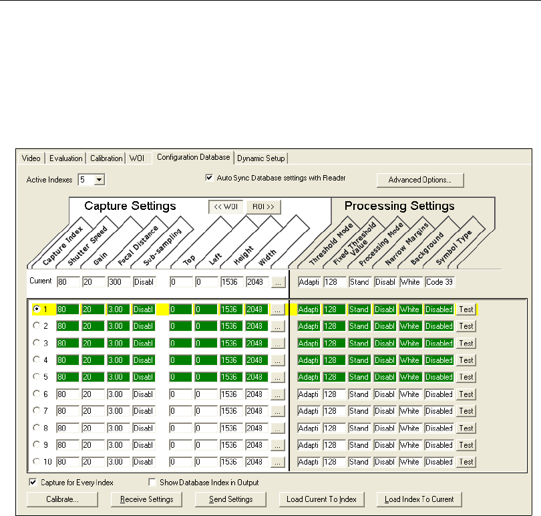Open the Evaluation tab
Screen dimensions: 541x516
(x=65, y=158)
